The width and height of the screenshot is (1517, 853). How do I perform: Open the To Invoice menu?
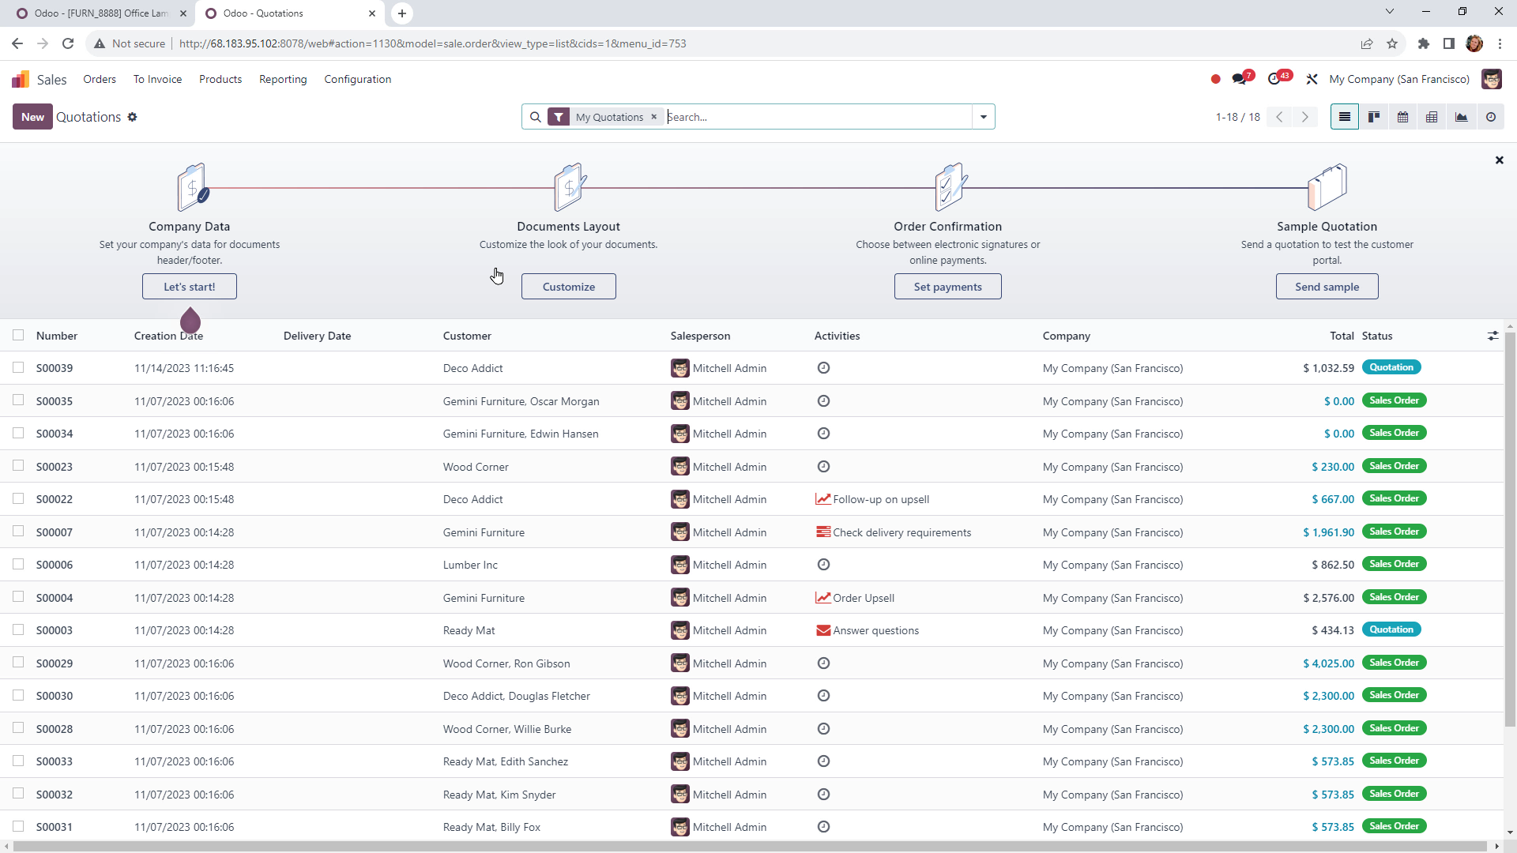pyautogui.click(x=157, y=79)
